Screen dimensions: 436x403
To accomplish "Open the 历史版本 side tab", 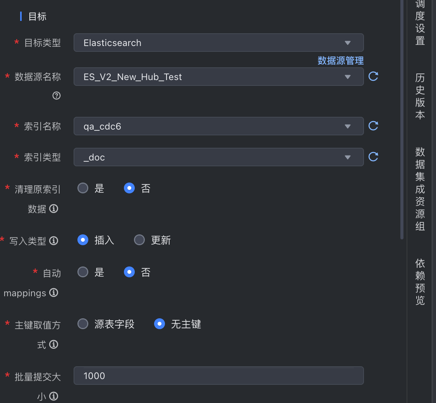I will point(420,96).
